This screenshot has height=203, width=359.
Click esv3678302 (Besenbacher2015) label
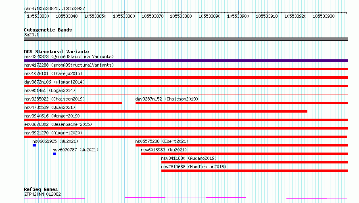pos(58,124)
